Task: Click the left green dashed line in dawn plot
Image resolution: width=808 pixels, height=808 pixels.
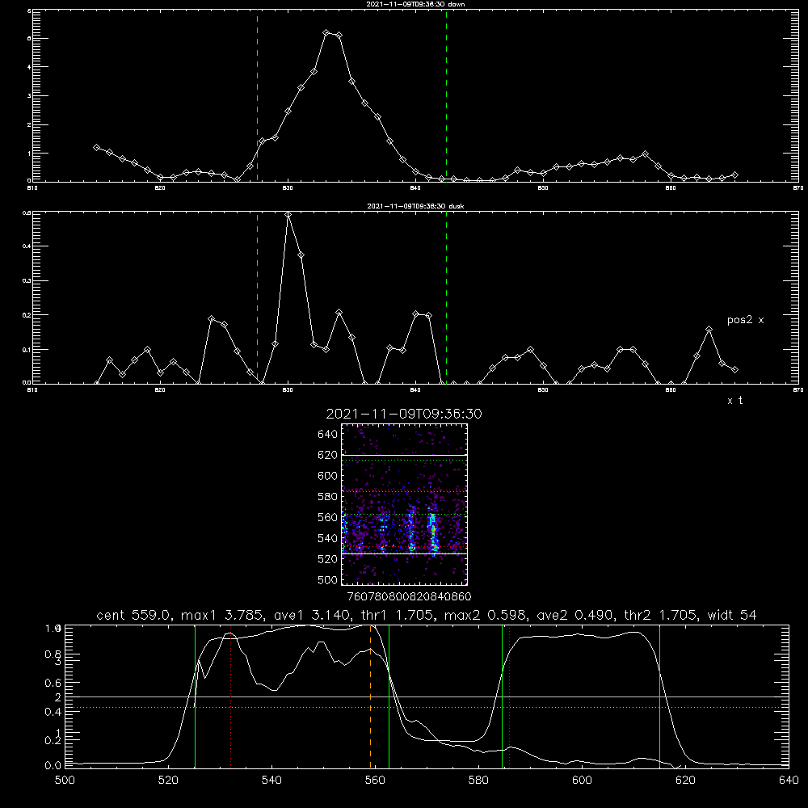Action: coord(257,96)
